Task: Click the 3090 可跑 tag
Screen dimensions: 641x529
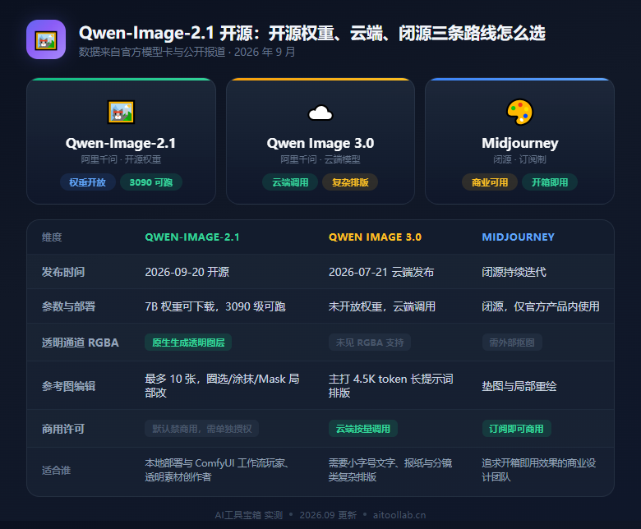Action: click(x=151, y=182)
